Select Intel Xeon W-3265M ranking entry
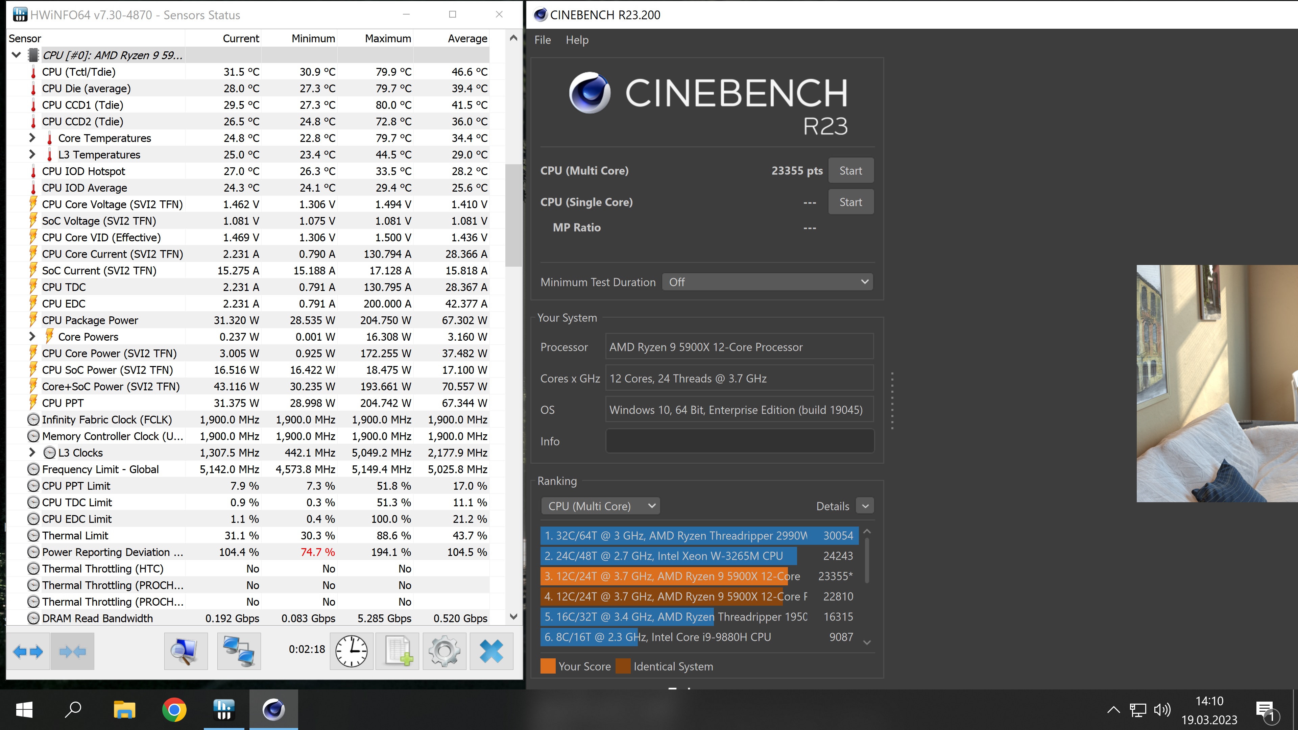 (699, 556)
